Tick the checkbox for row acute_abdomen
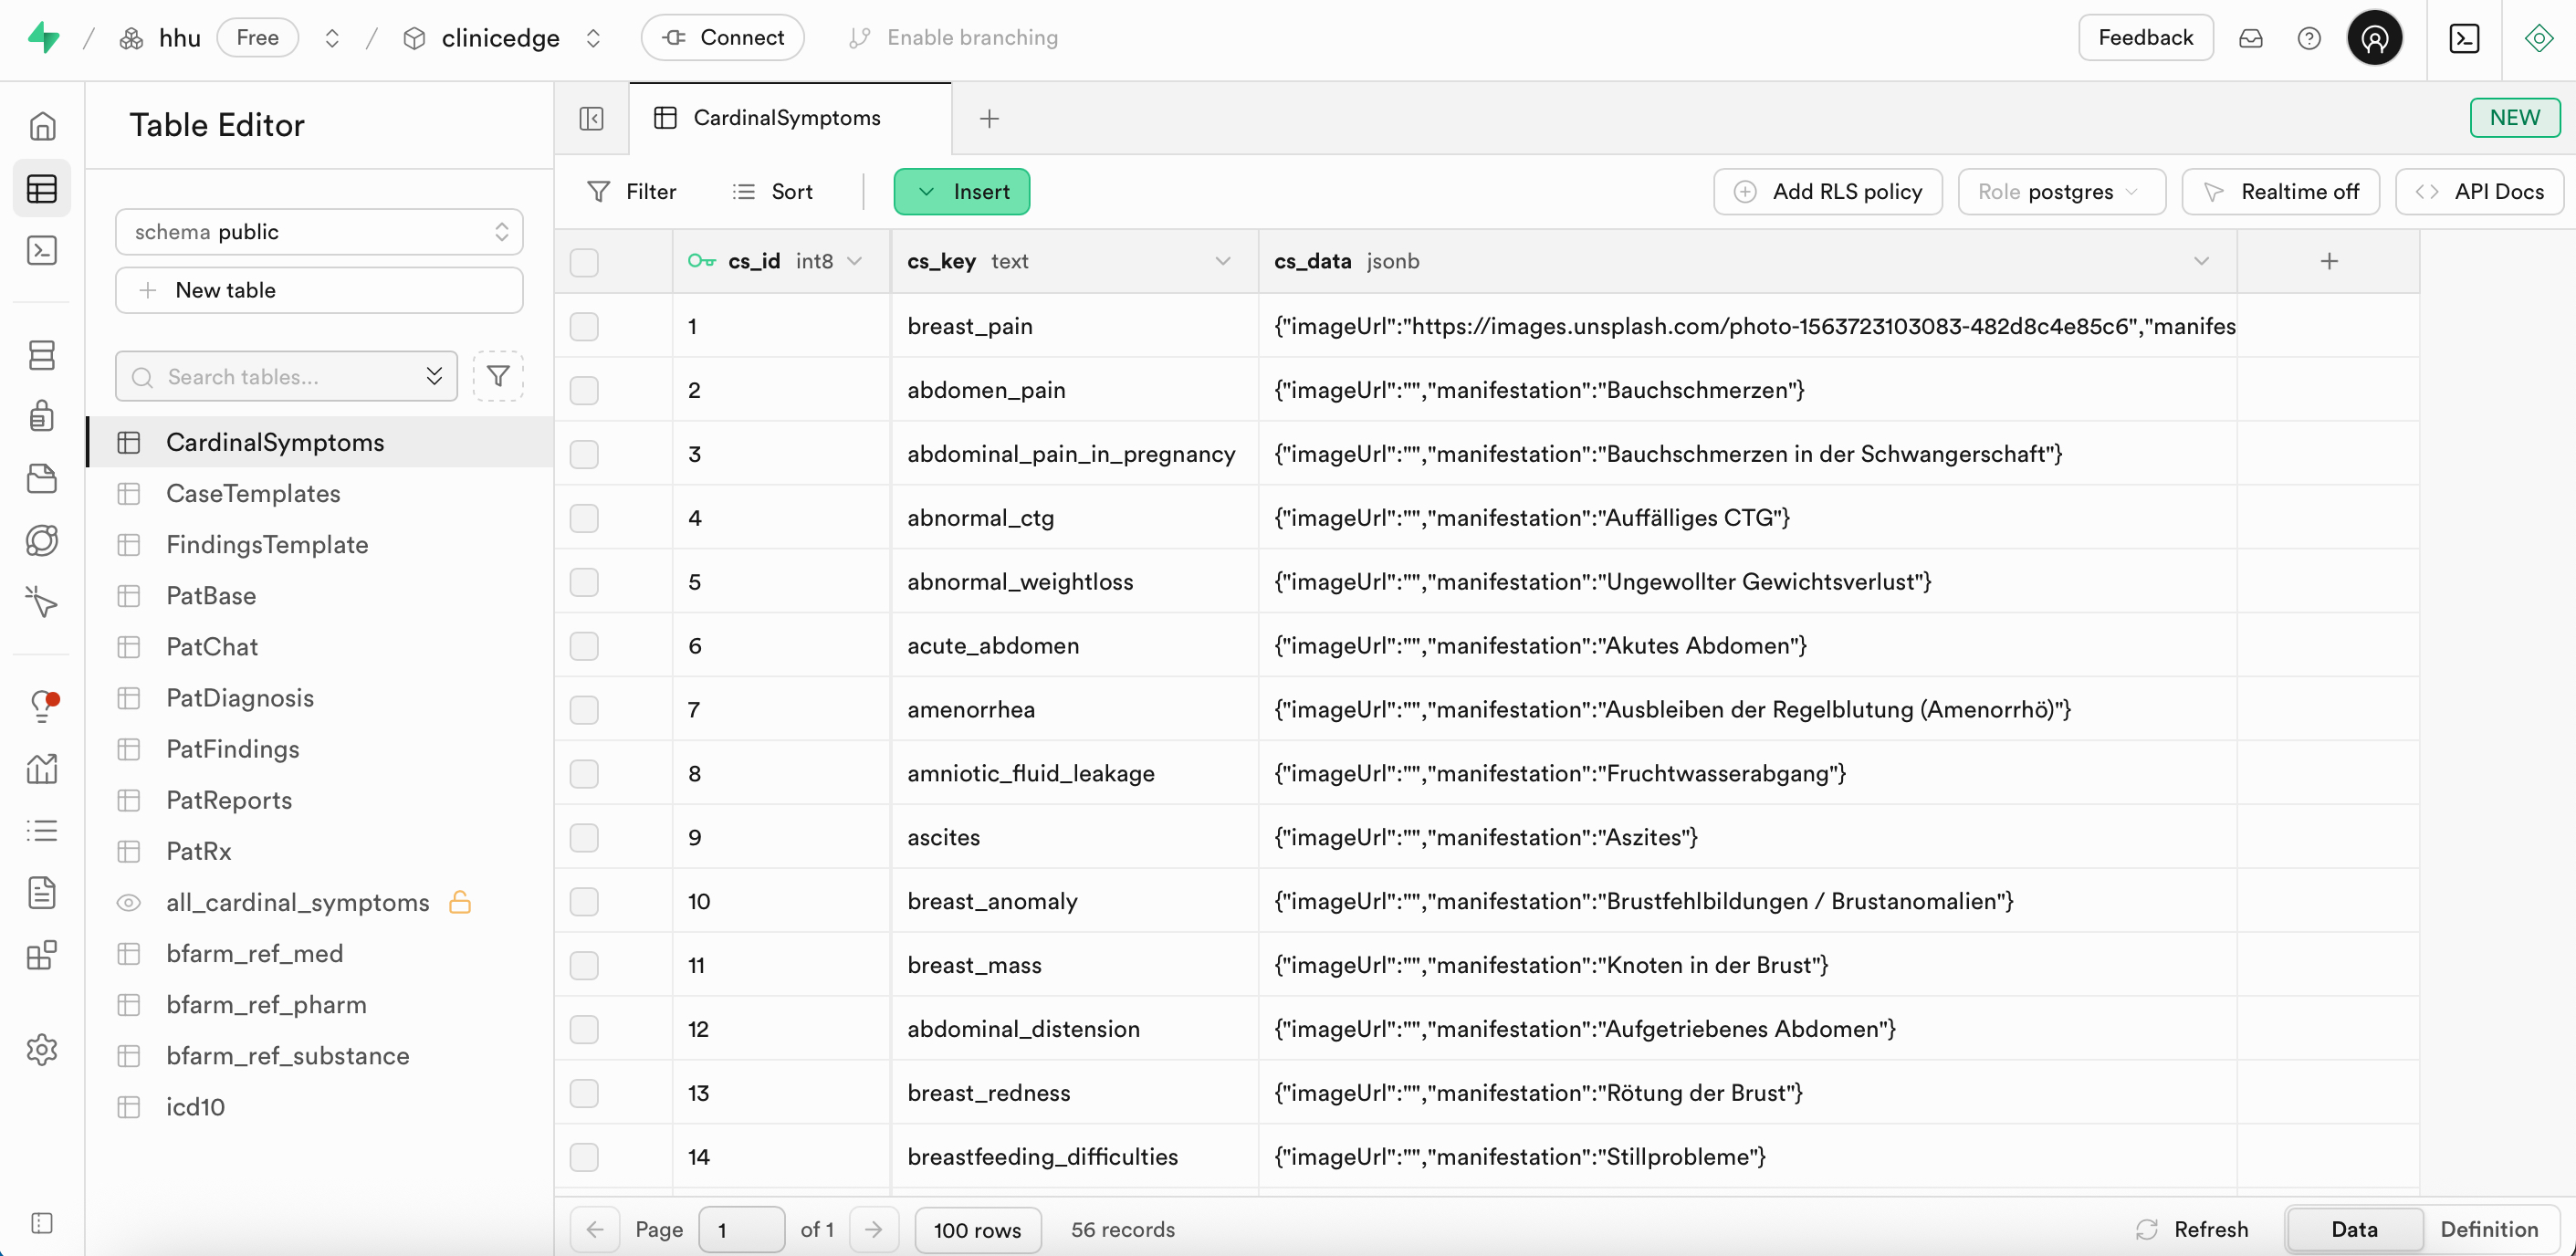2576x1256 pixels. [x=584, y=646]
